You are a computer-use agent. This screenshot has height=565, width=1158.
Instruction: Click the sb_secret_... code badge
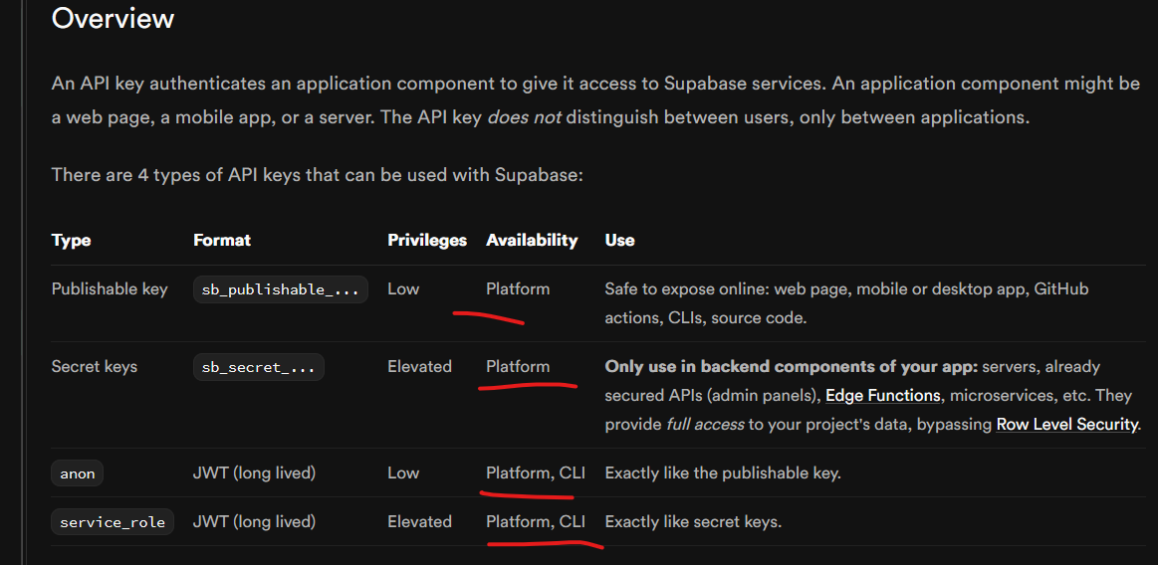click(258, 367)
